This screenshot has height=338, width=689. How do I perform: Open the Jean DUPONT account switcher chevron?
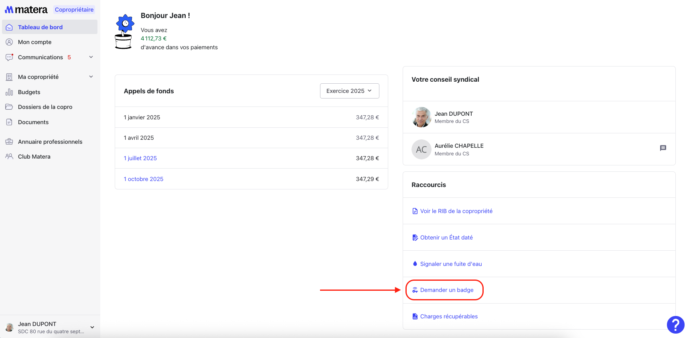pyautogui.click(x=92, y=327)
